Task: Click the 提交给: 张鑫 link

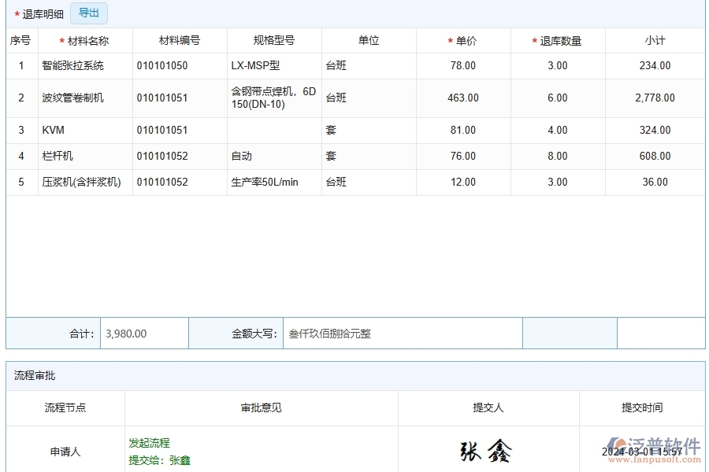Action: click(156, 460)
